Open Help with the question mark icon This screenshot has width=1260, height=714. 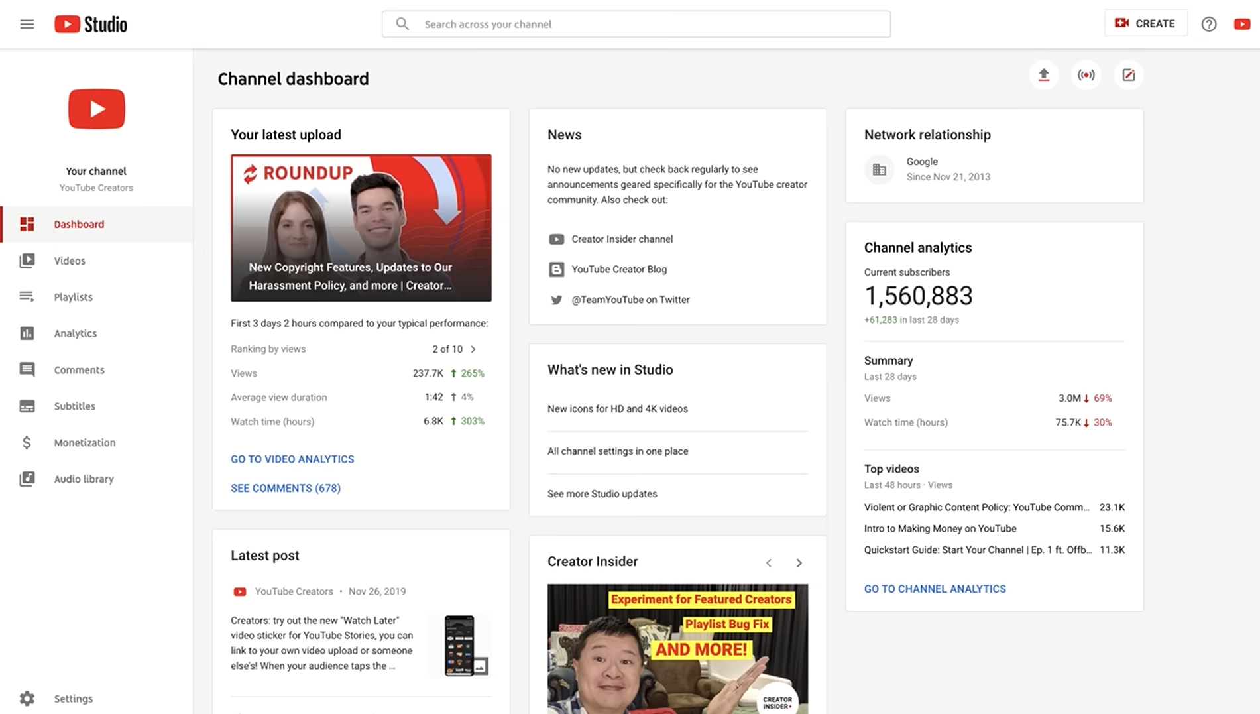(x=1209, y=24)
